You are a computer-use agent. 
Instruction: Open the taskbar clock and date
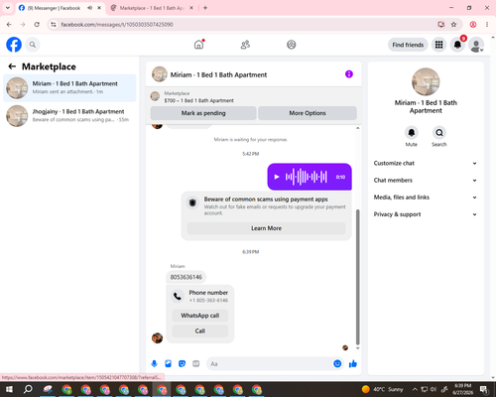click(462, 389)
